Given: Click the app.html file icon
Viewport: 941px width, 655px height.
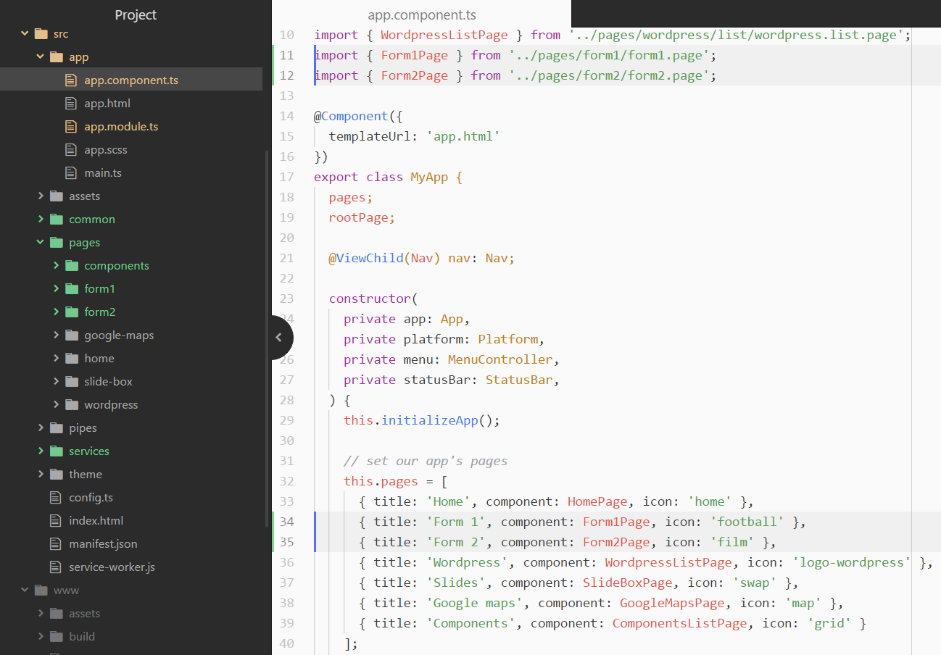Looking at the screenshot, I should click(x=70, y=103).
